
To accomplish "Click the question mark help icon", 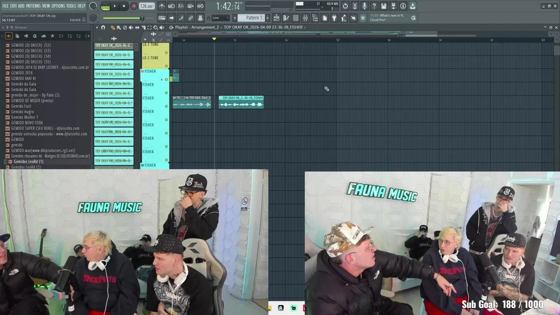I will 374,6.
